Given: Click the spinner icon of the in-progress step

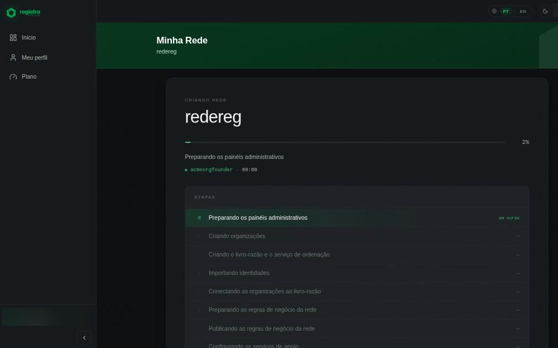Looking at the screenshot, I should pos(199,217).
